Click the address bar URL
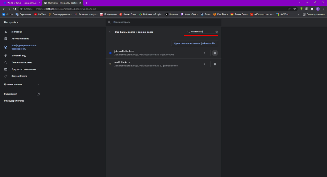This screenshot has height=177, width=327. pos(66,9)
